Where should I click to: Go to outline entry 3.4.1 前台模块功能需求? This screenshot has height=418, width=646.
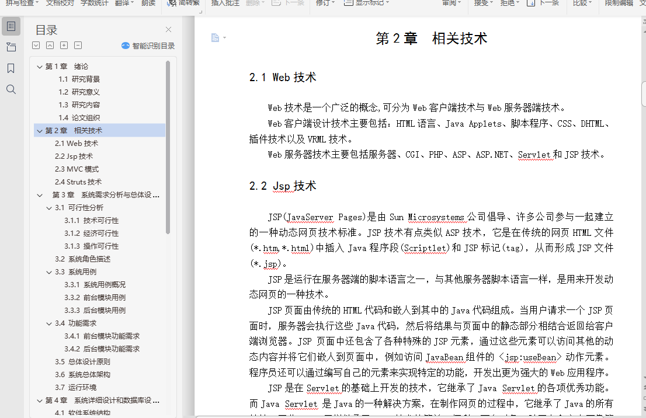tap(102, 336)
